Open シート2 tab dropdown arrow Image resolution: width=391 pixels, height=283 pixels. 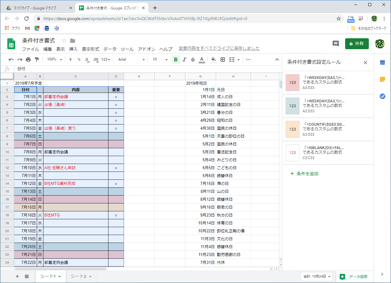coord(90,277)
